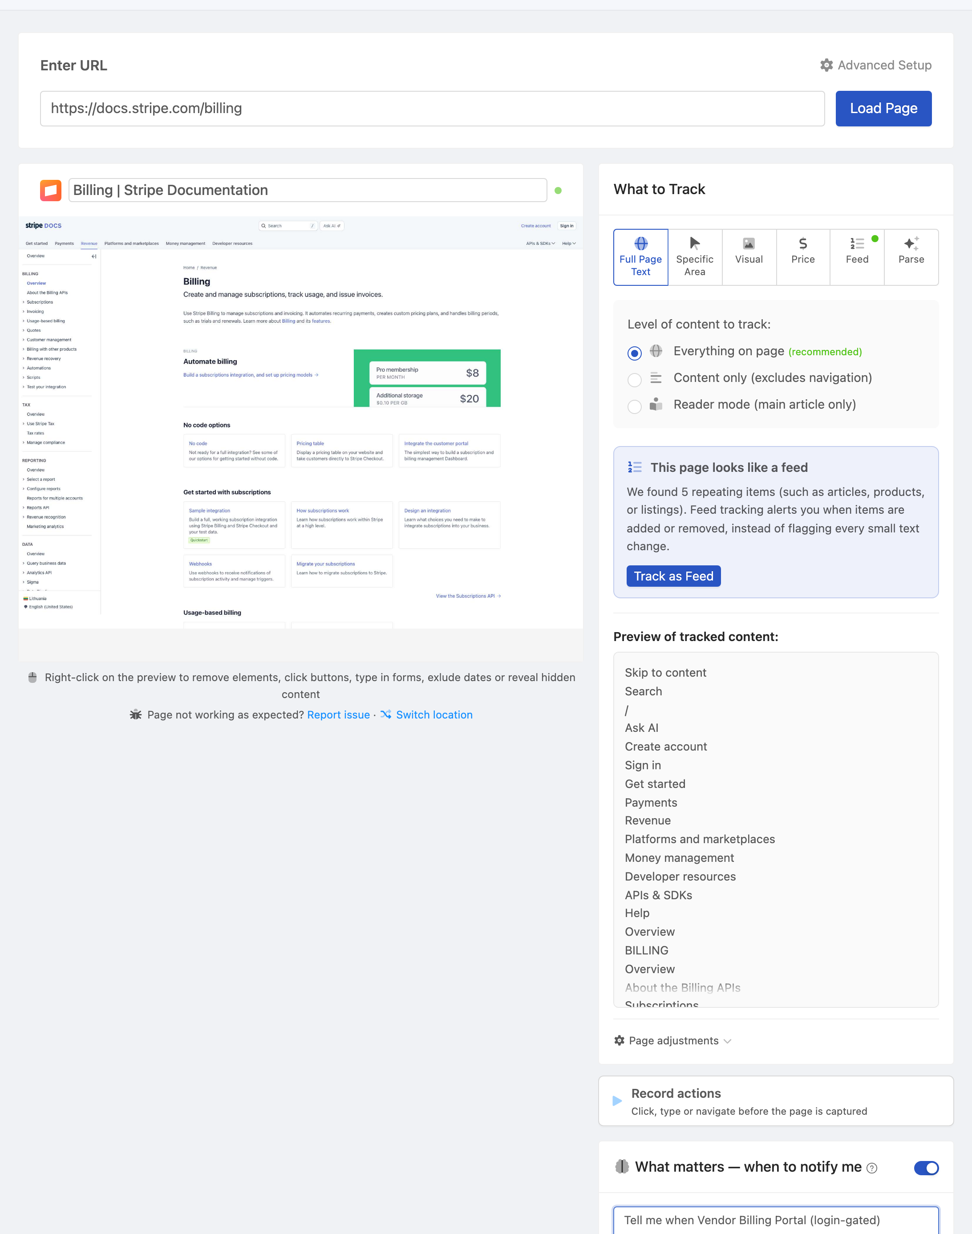This screenshot has height=1234, width=972.
Task: Click the Switch location link
Action: point(434,714)
